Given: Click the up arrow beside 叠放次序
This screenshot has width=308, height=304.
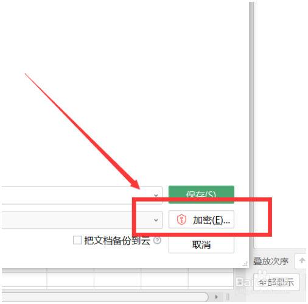Looking at the screenshot, I should (302, 260).
